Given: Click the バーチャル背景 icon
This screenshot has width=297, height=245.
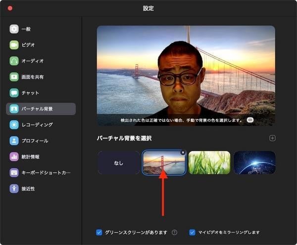Looking at the screenshot, I should pos(14,109).
